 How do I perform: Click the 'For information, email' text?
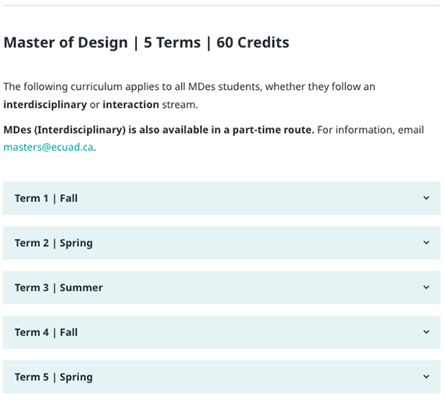click(x=370, y=130)
